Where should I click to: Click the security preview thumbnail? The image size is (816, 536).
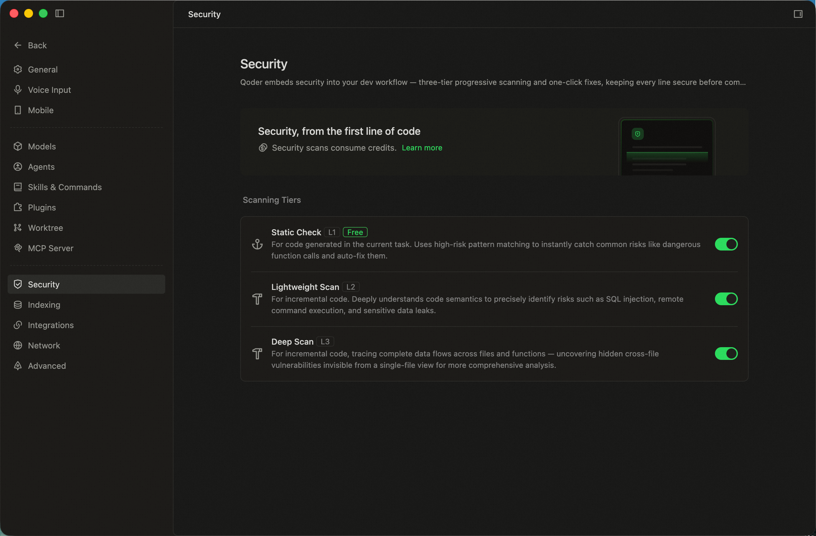[667, 147]
